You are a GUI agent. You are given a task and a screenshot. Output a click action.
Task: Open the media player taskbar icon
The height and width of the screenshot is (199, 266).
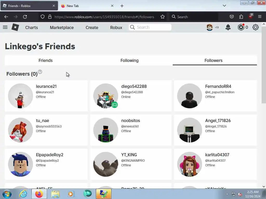(71, 194)
